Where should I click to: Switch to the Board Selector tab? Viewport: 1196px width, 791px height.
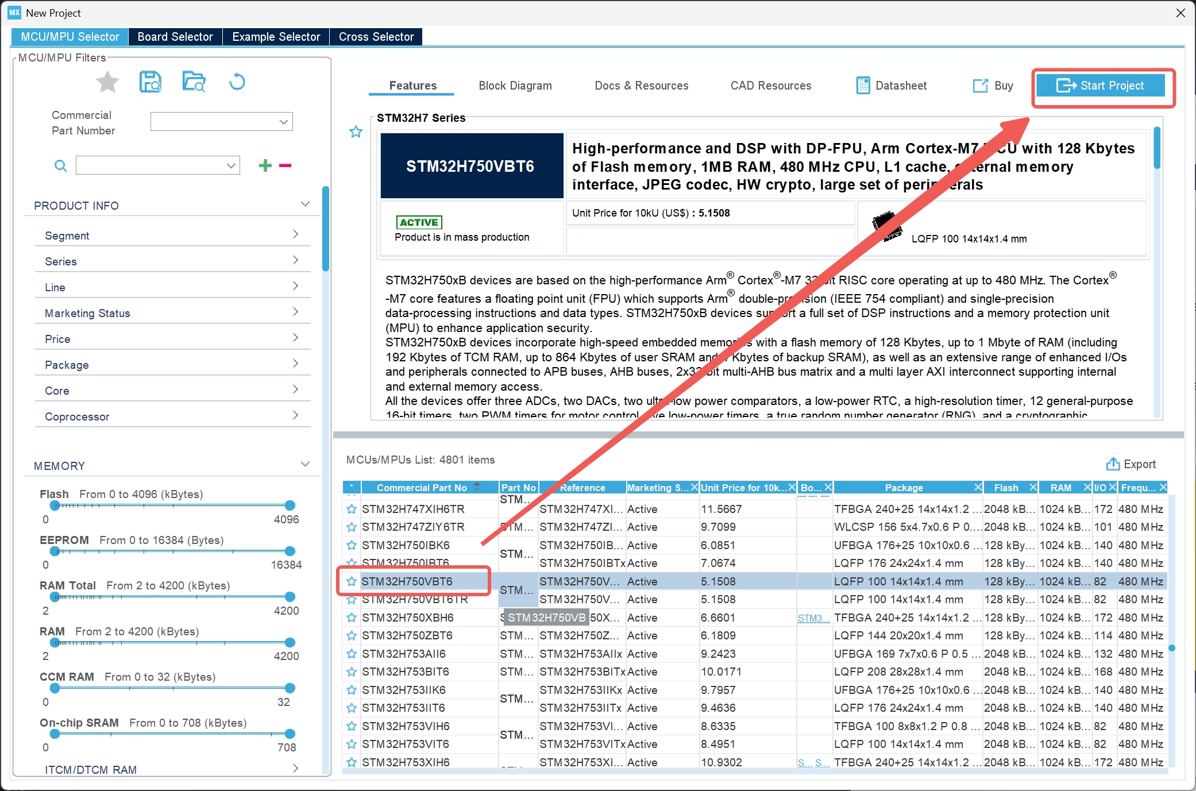[175, 37]
